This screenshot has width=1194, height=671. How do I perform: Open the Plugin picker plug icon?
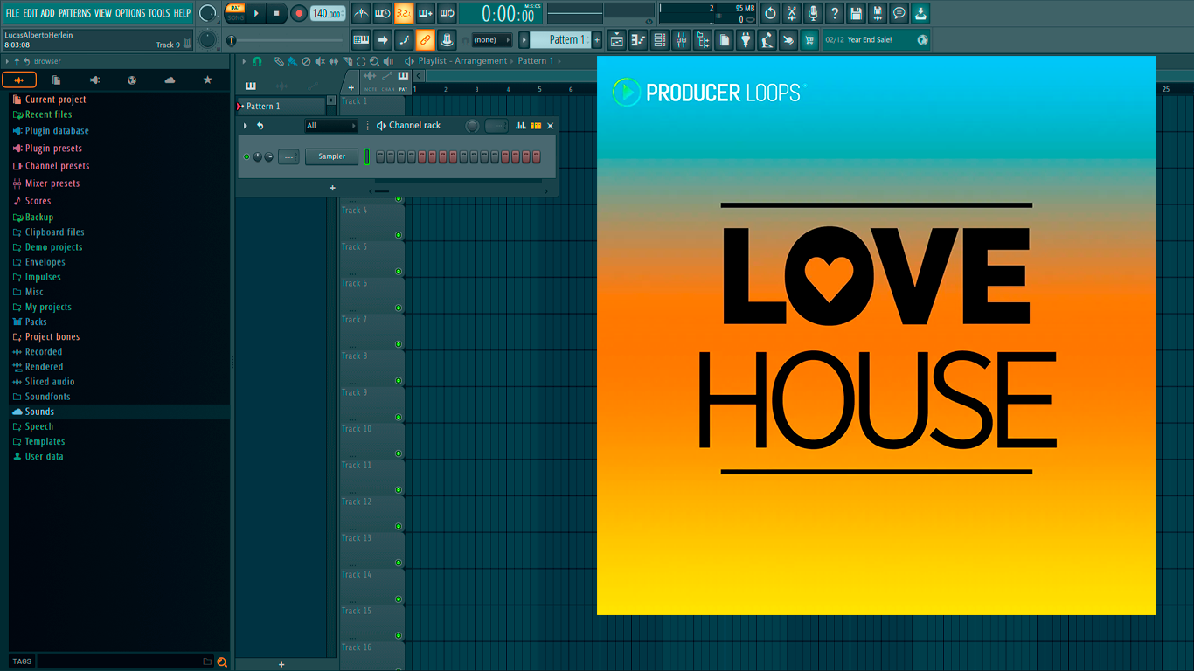pyautogui.click(x=746, y=39)
